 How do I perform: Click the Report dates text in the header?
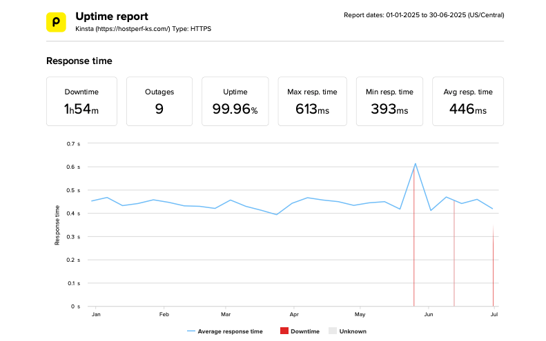[423, 15]
